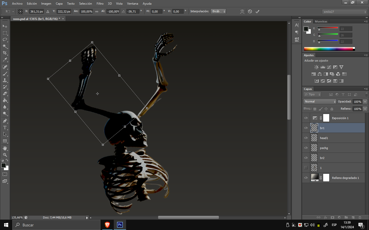The height and width of the screenshot is (230, 369).
Task: Click the foreground color swatch in toolbar
Action: tap(4, 165)
